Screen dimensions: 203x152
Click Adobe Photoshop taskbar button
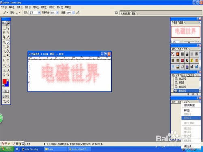click(32, 149)
